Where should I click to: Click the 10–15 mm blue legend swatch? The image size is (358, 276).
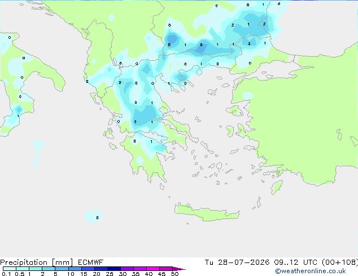pyautogui.click(x=75, y=269)
